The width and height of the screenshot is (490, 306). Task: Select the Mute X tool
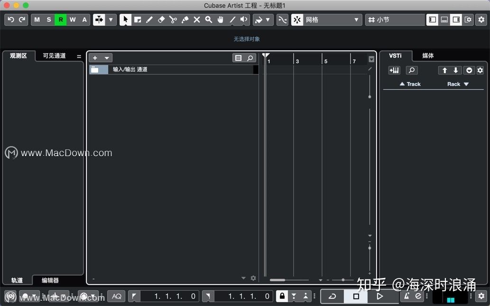tap(197, 20)
